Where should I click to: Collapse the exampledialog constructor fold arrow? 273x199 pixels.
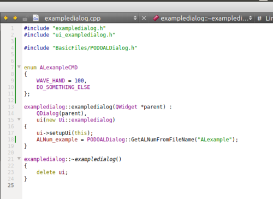pyautogui.click(x=19, y=119)
